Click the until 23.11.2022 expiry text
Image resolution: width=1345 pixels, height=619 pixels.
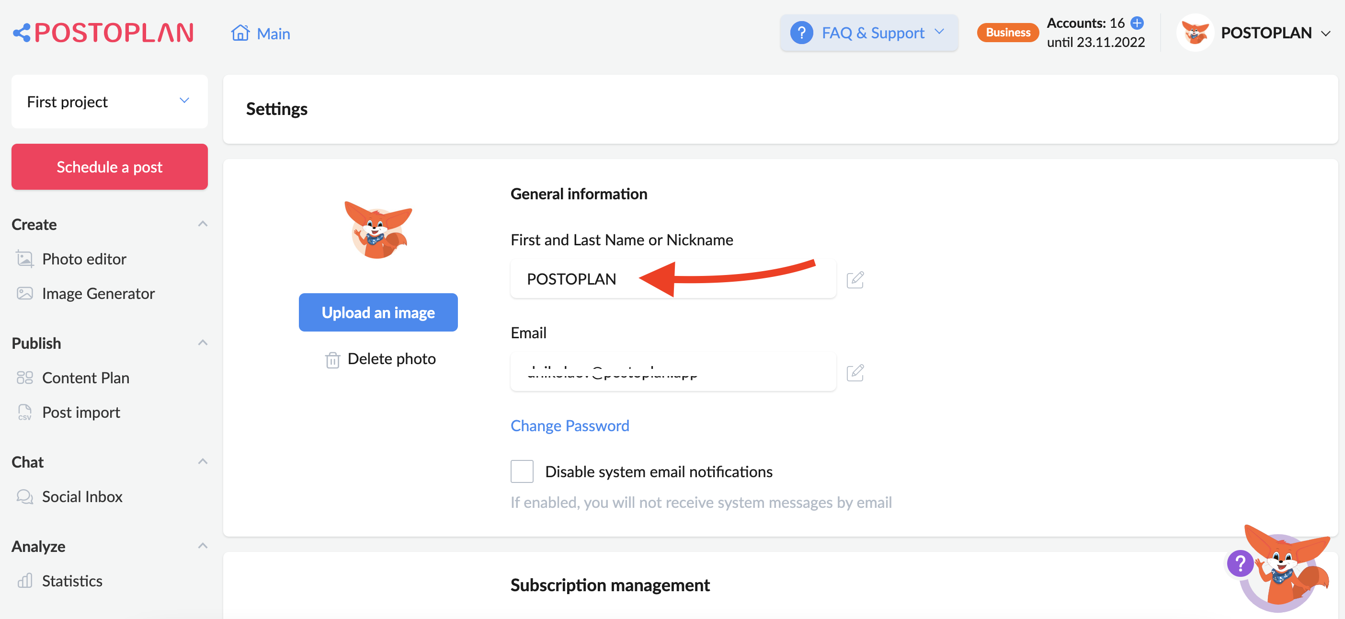(1095, 42)
